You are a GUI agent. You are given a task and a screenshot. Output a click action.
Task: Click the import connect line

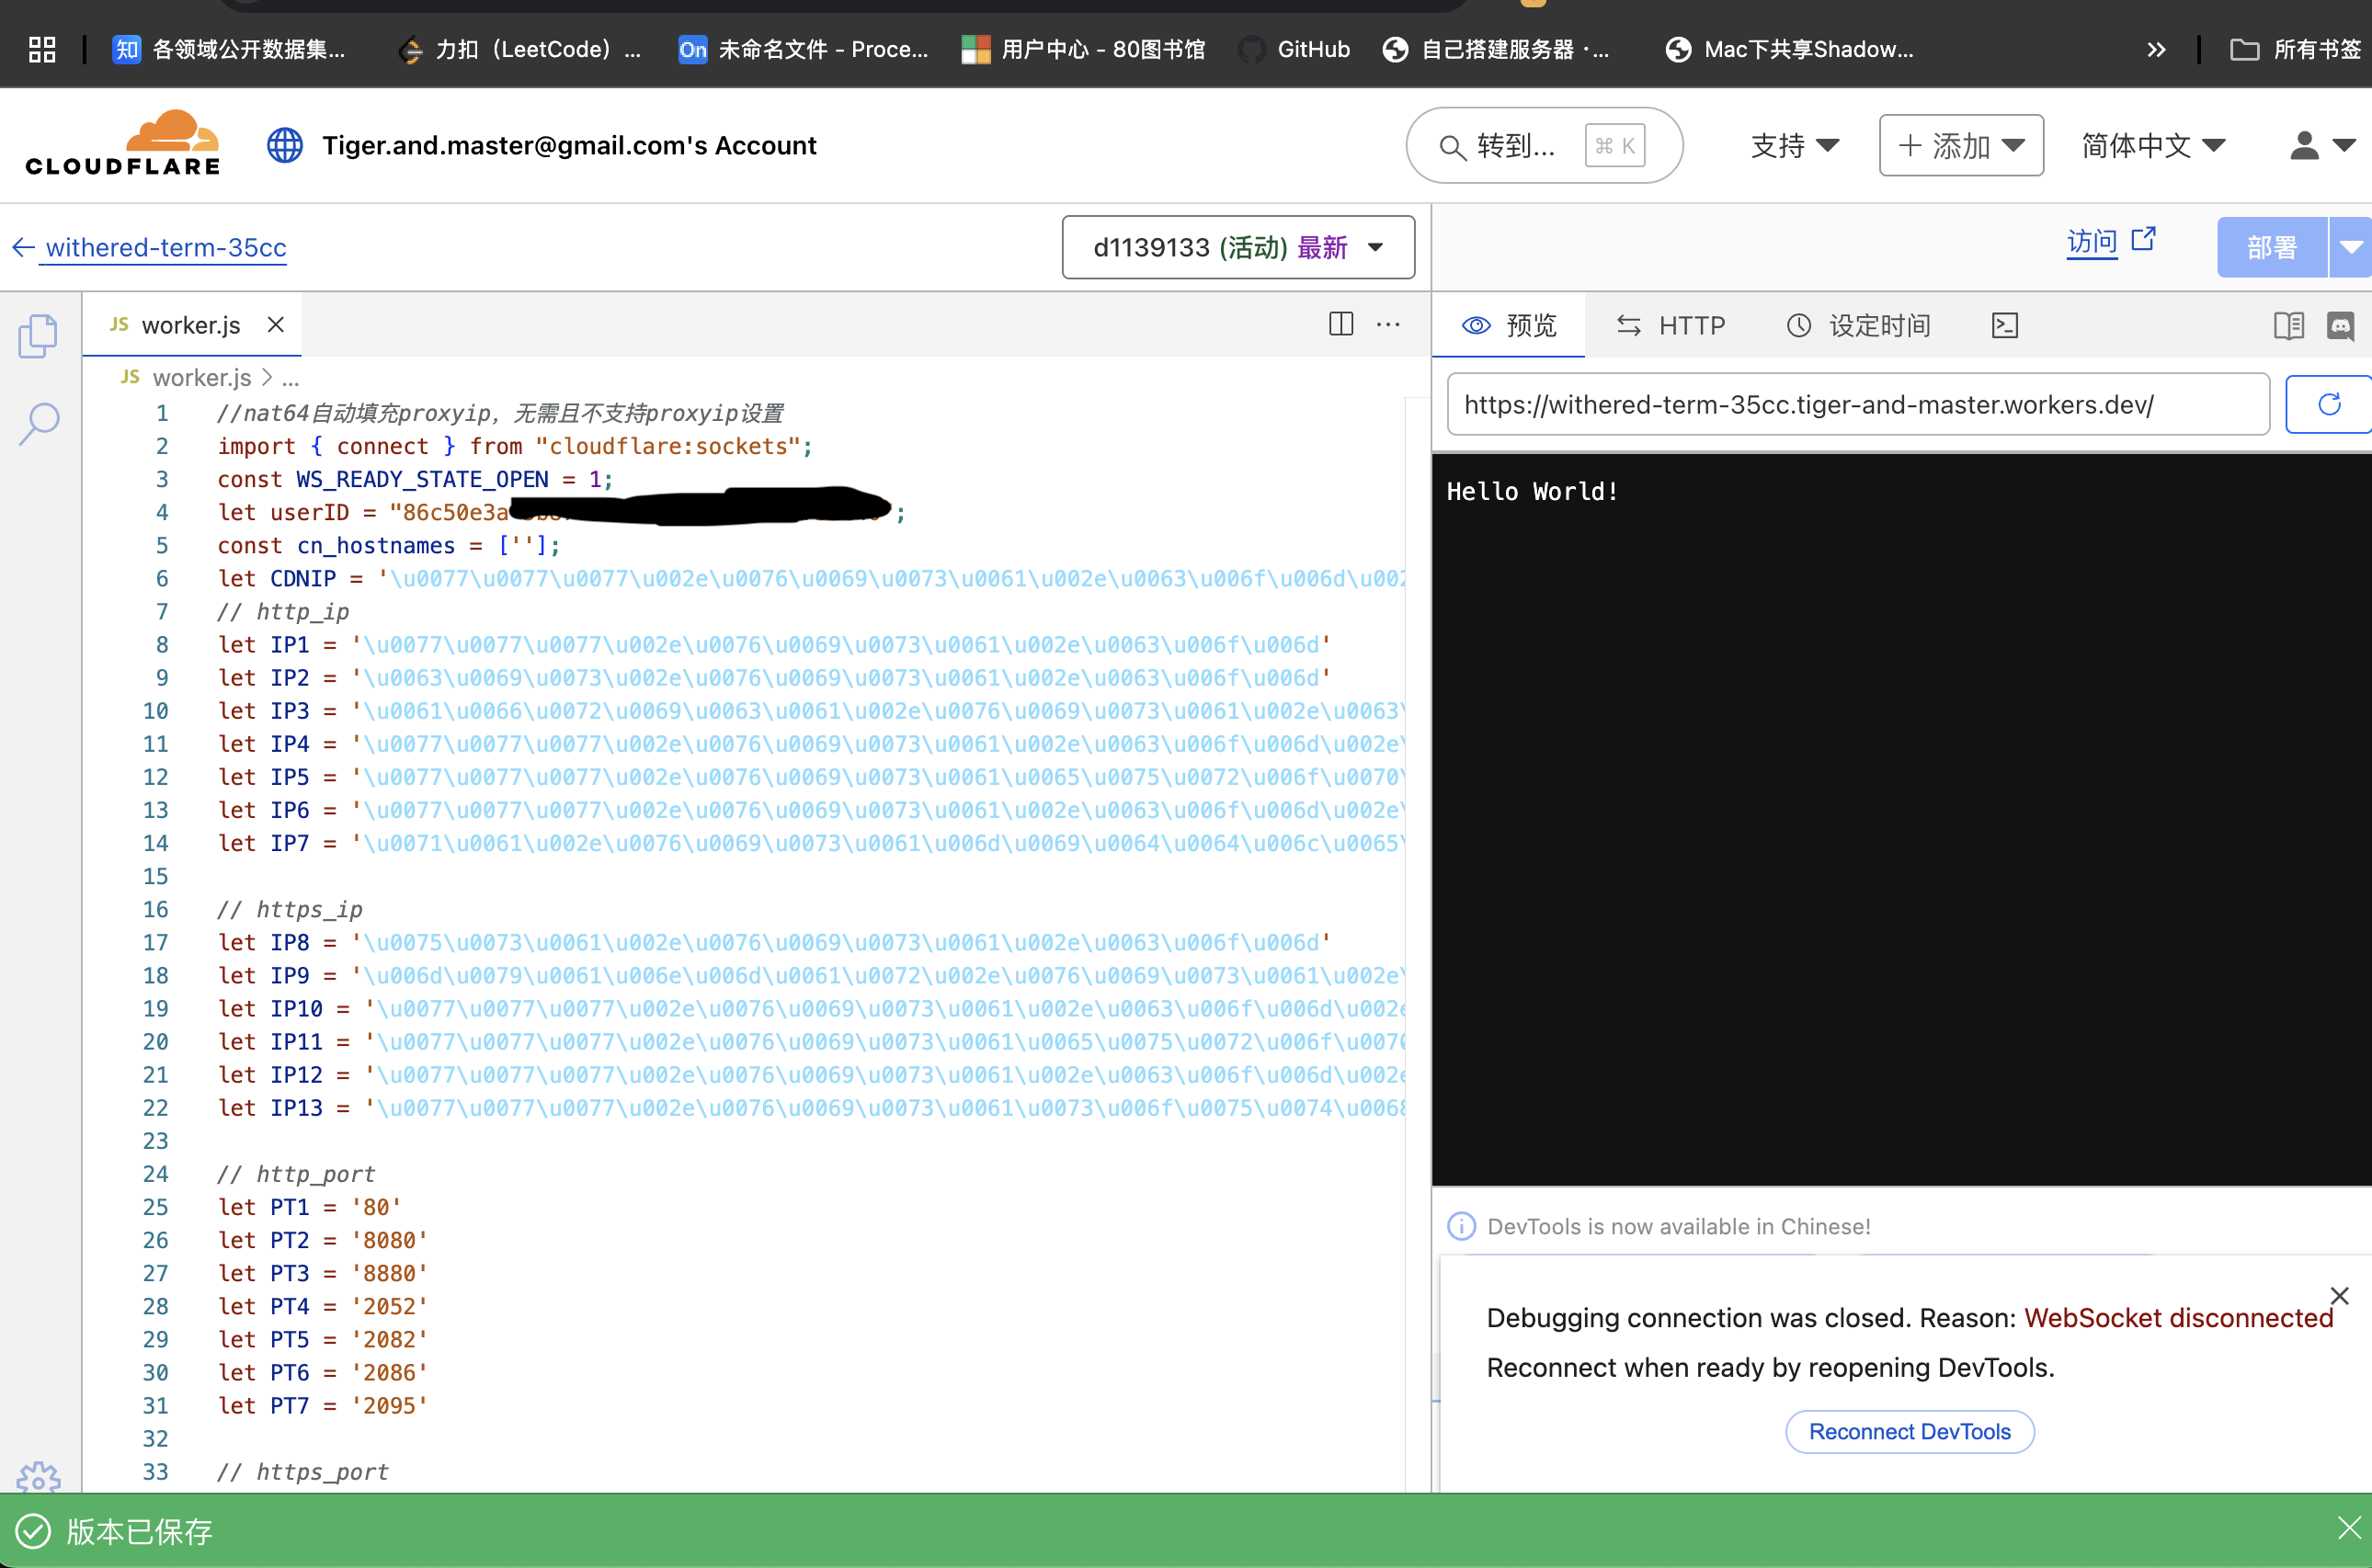pos(515,446)
